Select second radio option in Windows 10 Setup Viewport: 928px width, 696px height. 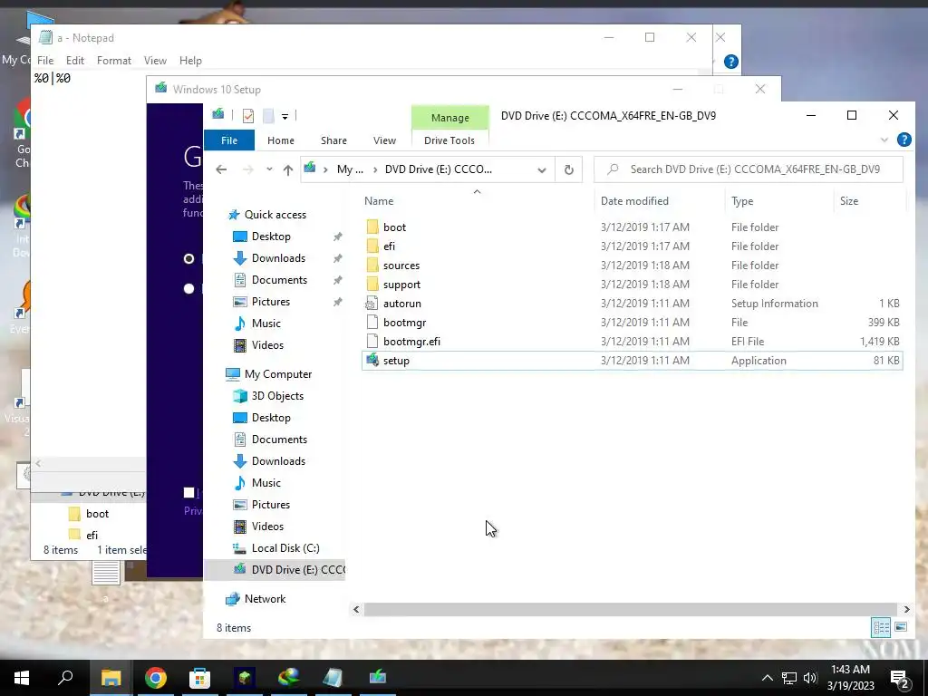188,289
